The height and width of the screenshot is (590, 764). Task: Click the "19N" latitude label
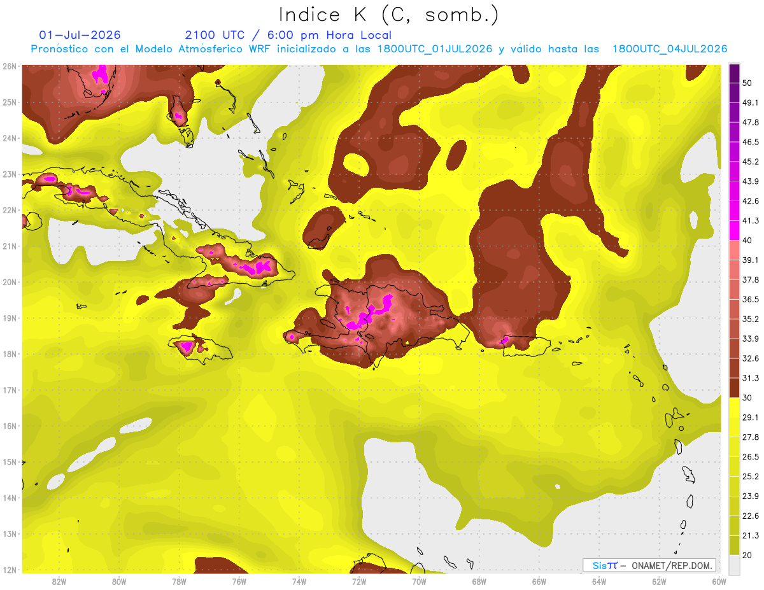[10, 318]
